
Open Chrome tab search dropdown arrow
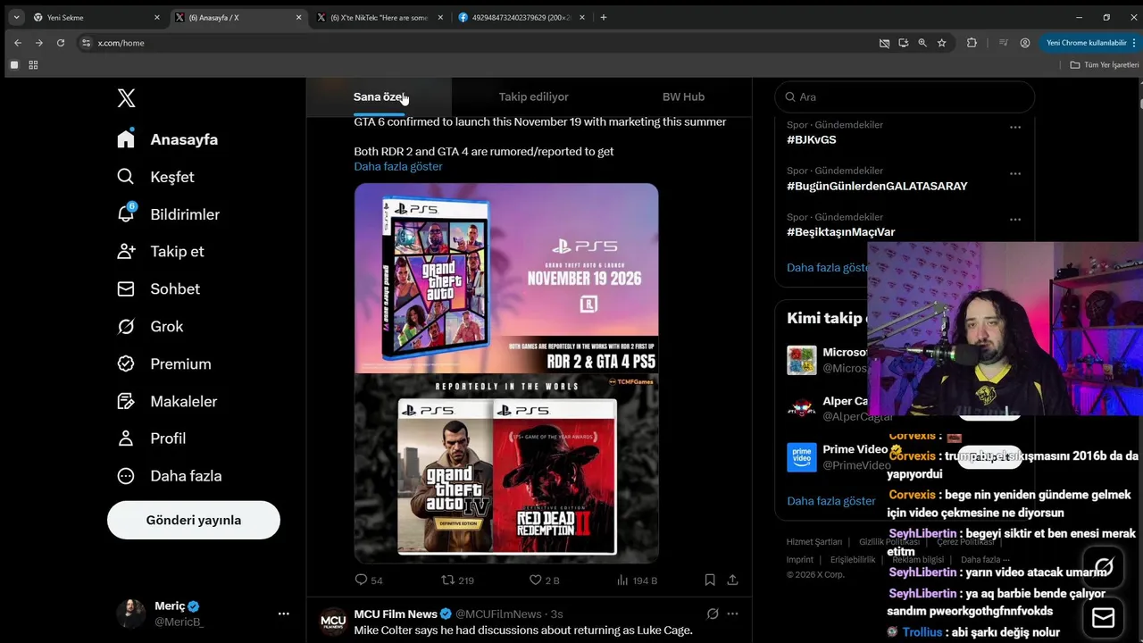click(x=16, y=17)
